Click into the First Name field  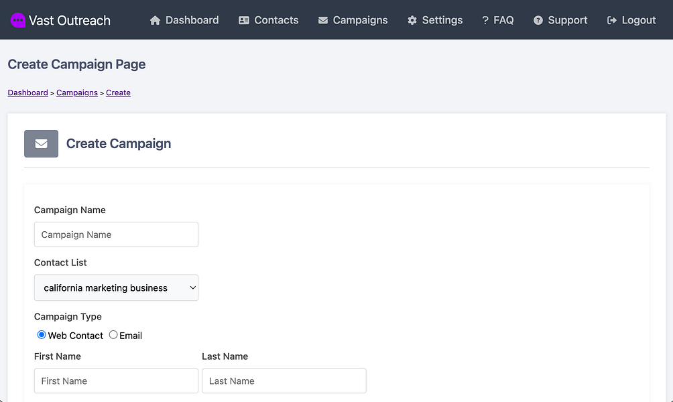(116, 381)
